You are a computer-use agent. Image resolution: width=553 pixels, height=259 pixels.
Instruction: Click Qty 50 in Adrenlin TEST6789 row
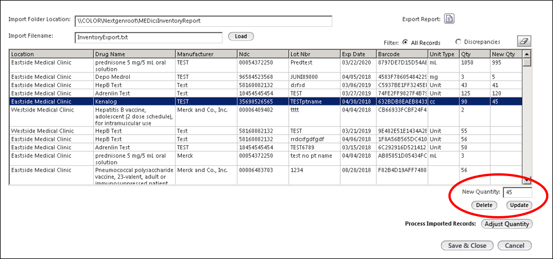pos(475,148)
